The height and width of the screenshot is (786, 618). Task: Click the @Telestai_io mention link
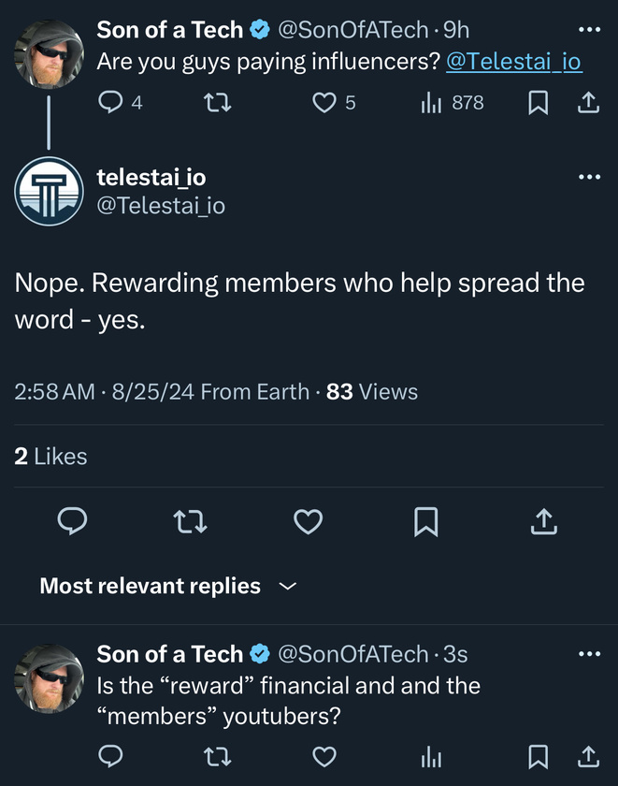click(x=514, y=62)
